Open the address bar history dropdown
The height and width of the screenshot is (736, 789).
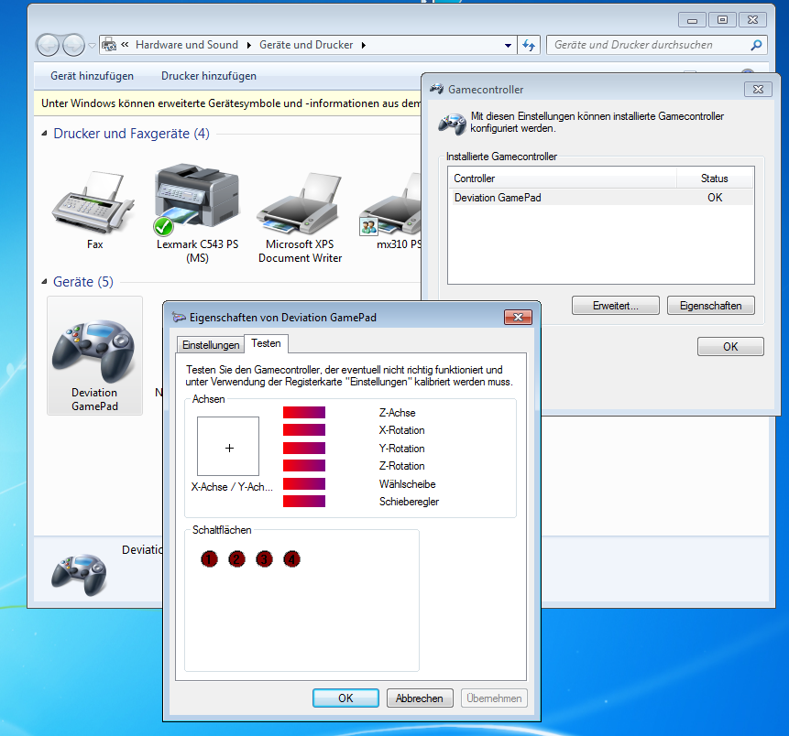click(x=508, y=45)
